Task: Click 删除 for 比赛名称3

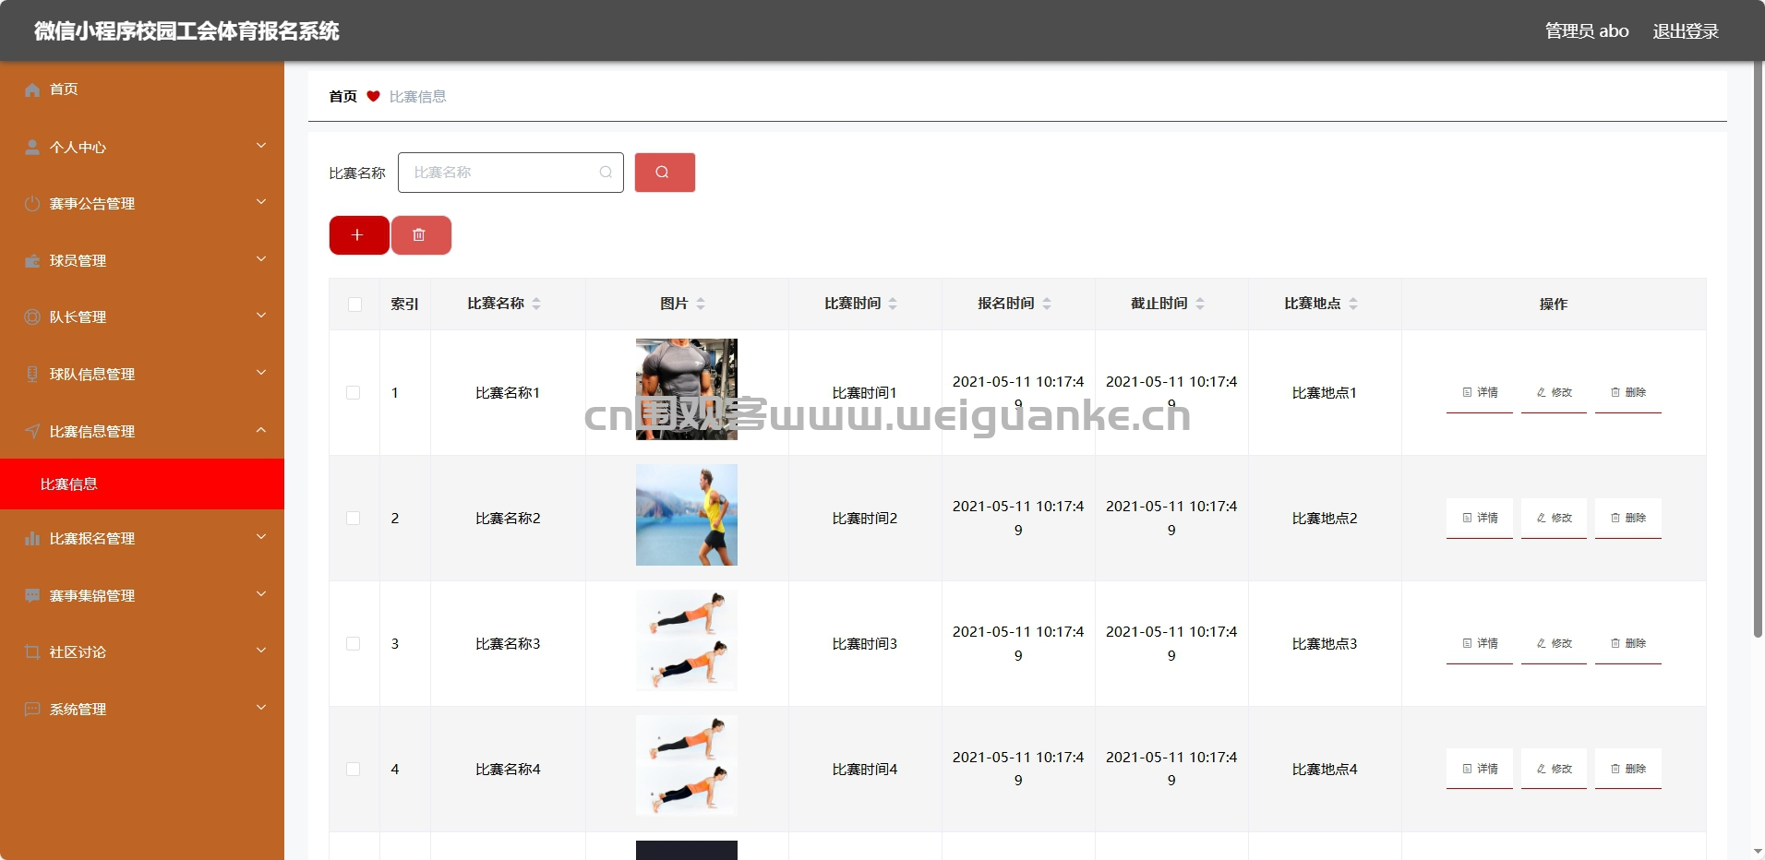Action: point(1628,644)
